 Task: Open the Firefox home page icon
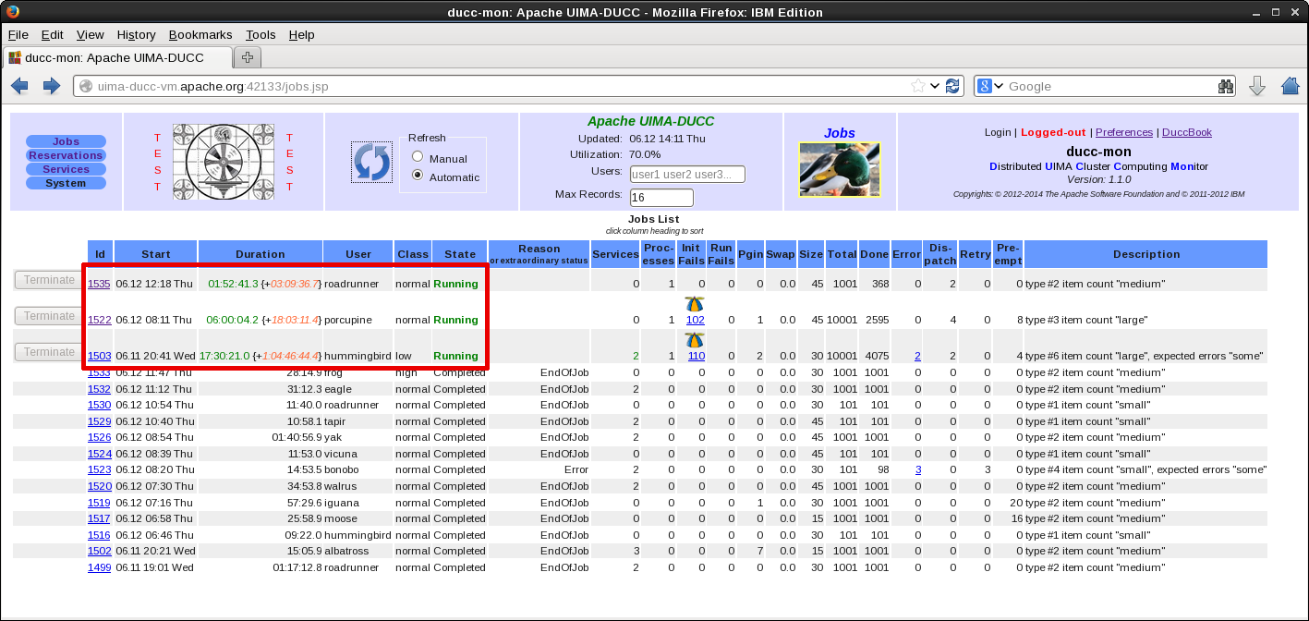[1291, 86]
